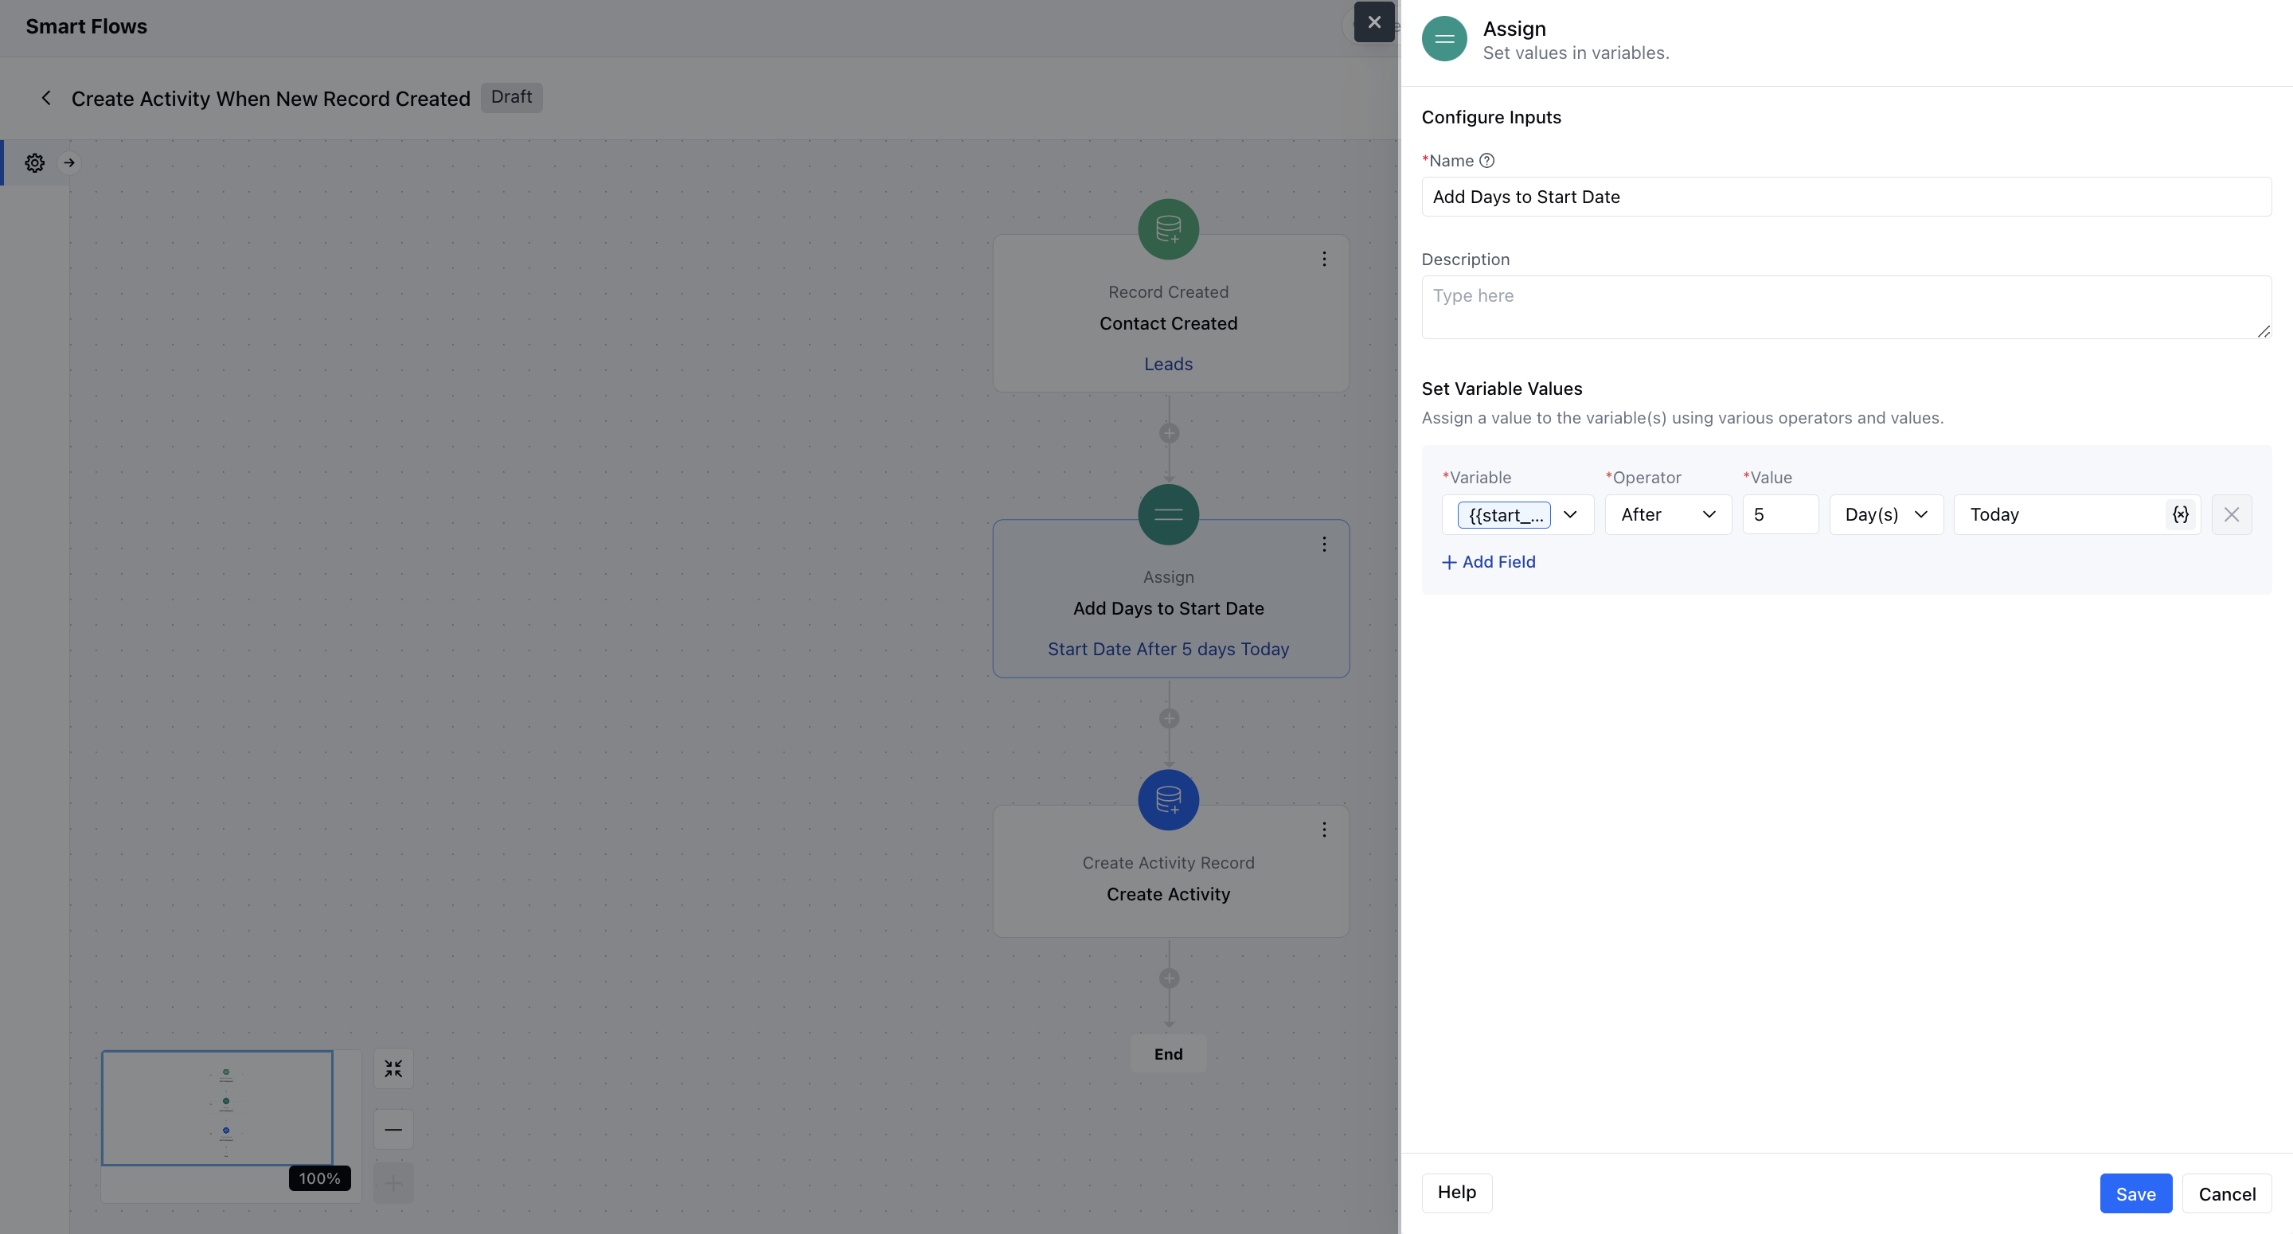Click Add Field link
This screenshot has width=2293, height=1234.
1488,562
